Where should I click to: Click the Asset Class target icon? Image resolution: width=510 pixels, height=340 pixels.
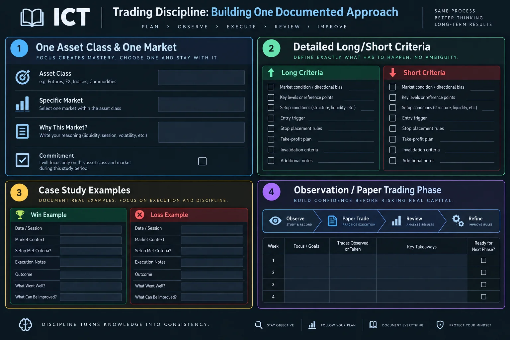23,77
